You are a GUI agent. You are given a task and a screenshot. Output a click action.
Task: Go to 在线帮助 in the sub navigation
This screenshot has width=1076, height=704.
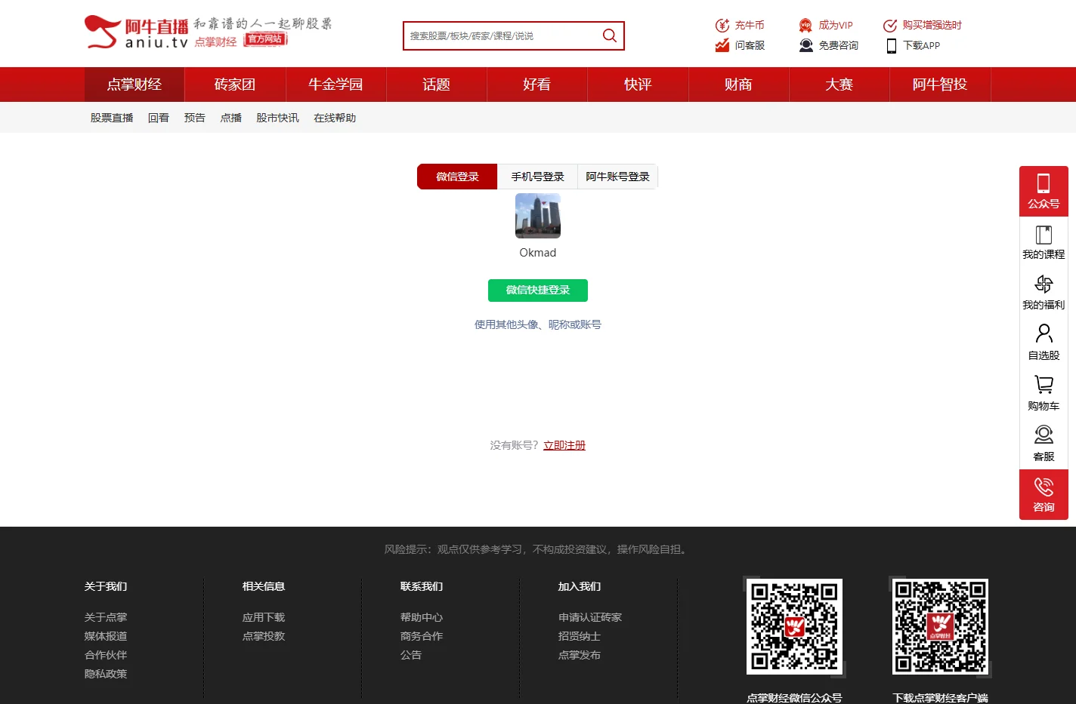click(335, 118)
